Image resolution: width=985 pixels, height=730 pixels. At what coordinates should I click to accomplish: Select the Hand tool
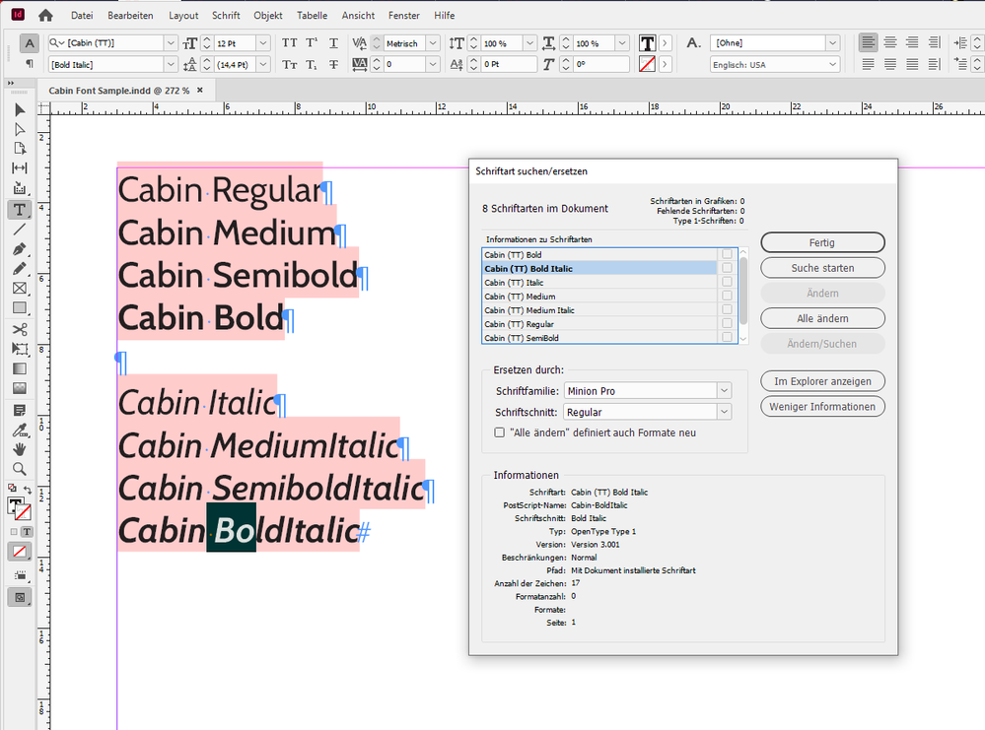[x=20, y=449]
